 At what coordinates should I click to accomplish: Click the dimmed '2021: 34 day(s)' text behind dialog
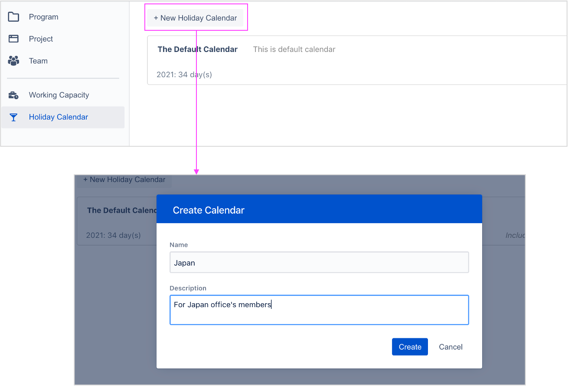(x=113, y=235)
